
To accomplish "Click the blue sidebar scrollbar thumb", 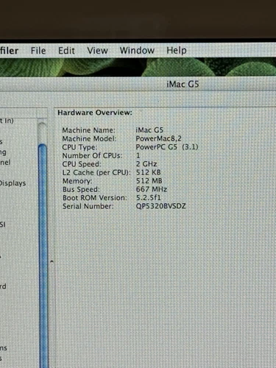I will pos(43,255).
